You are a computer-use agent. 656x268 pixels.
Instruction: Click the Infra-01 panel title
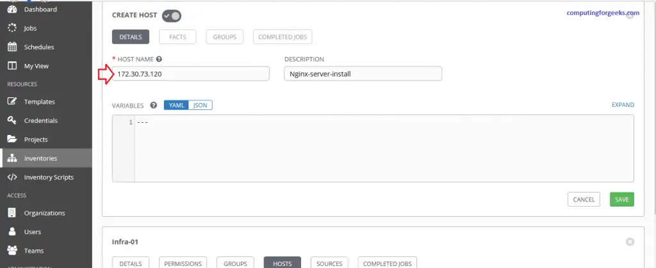click(x=125, y=242)
